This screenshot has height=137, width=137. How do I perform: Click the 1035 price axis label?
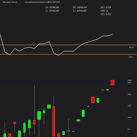[x=129, y=106]
